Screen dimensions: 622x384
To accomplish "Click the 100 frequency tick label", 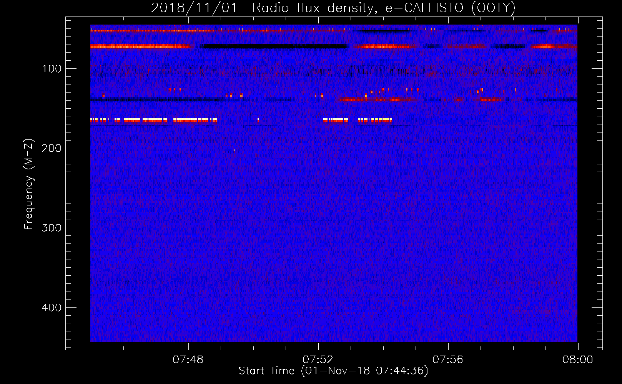I will [52, 69].
